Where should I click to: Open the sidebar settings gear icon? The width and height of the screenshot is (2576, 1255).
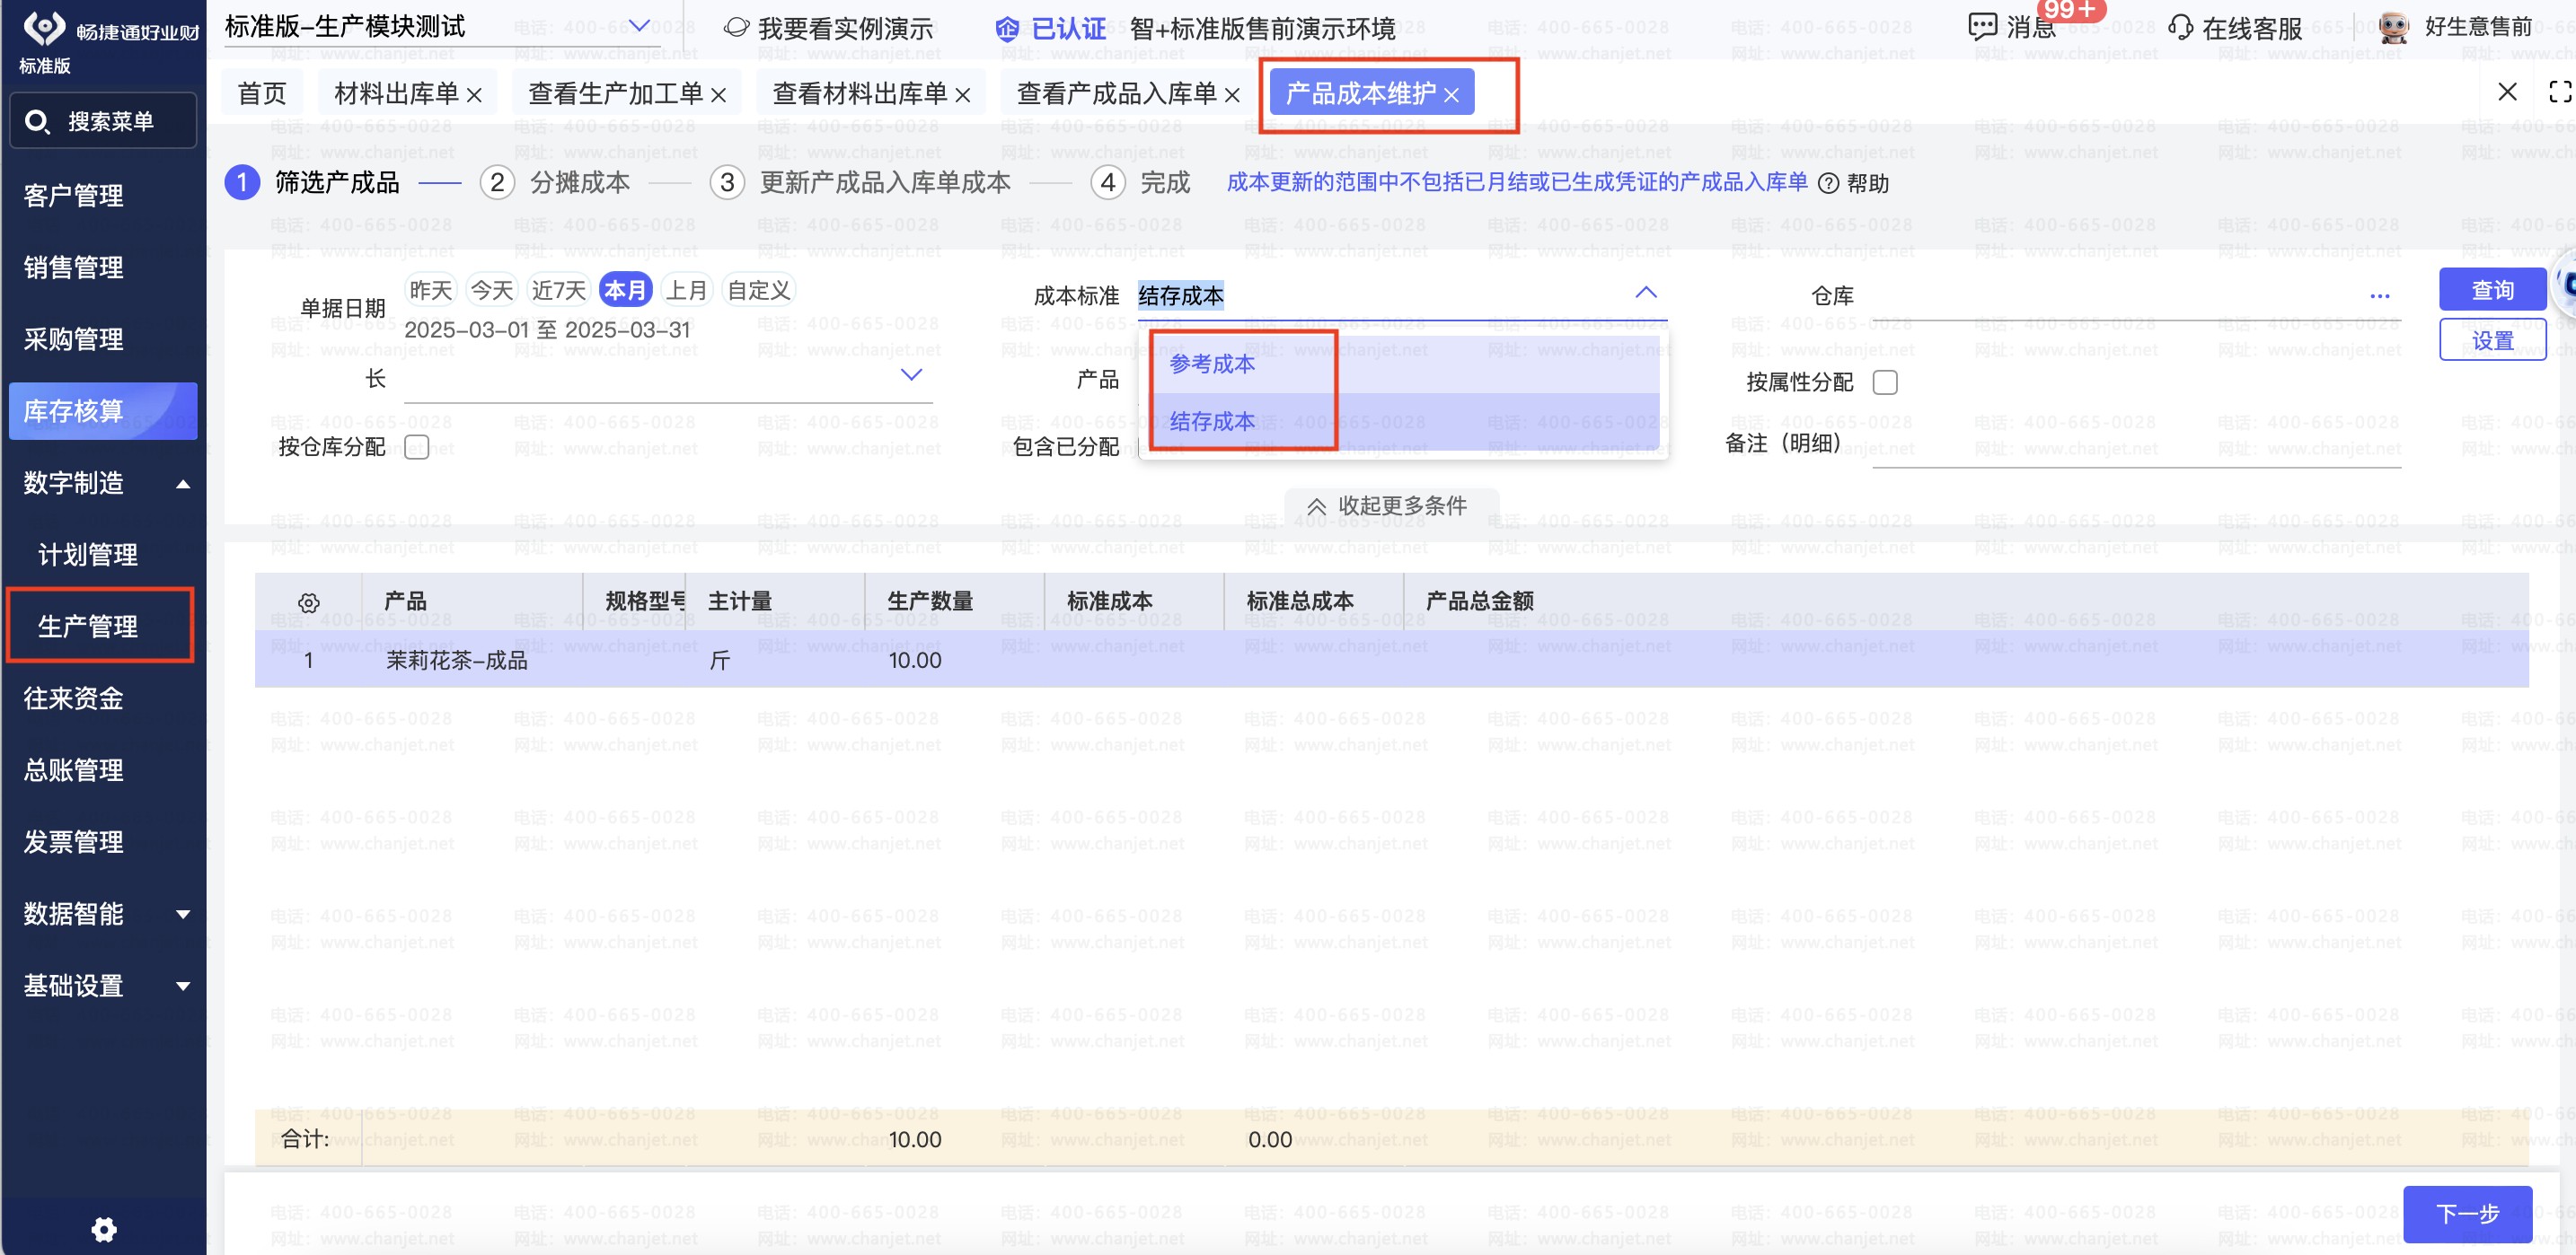coord(104,1229)
